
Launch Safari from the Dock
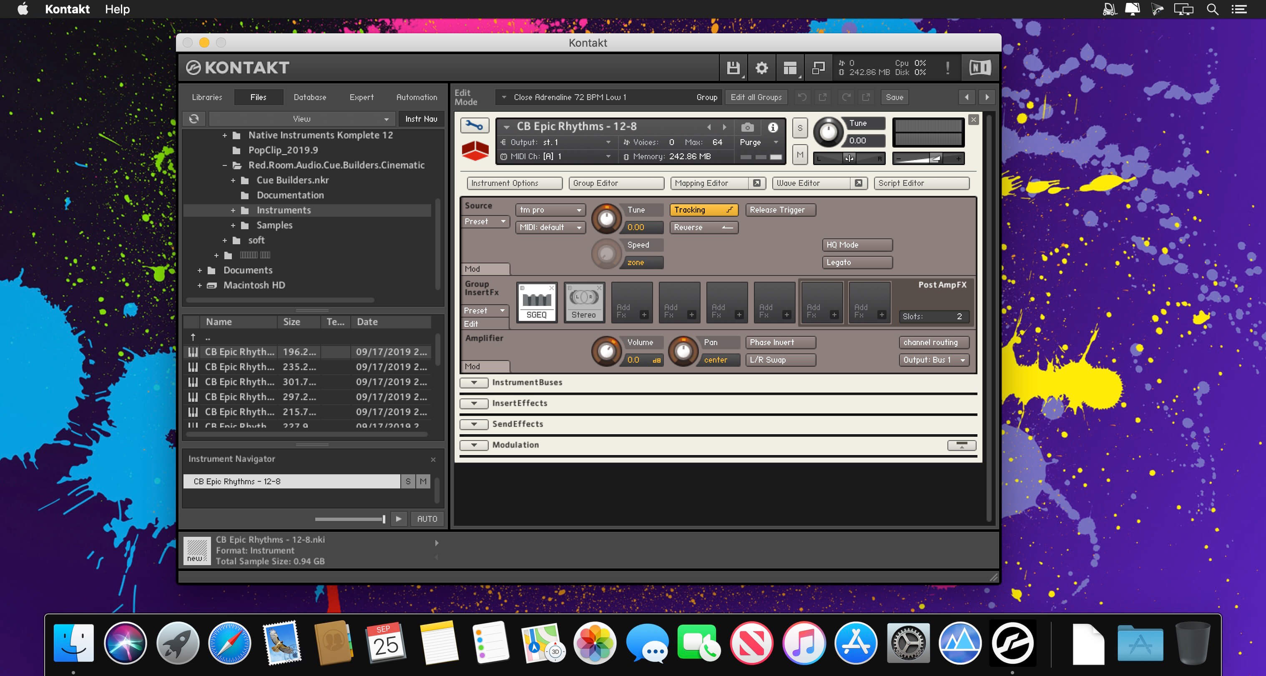229,643
